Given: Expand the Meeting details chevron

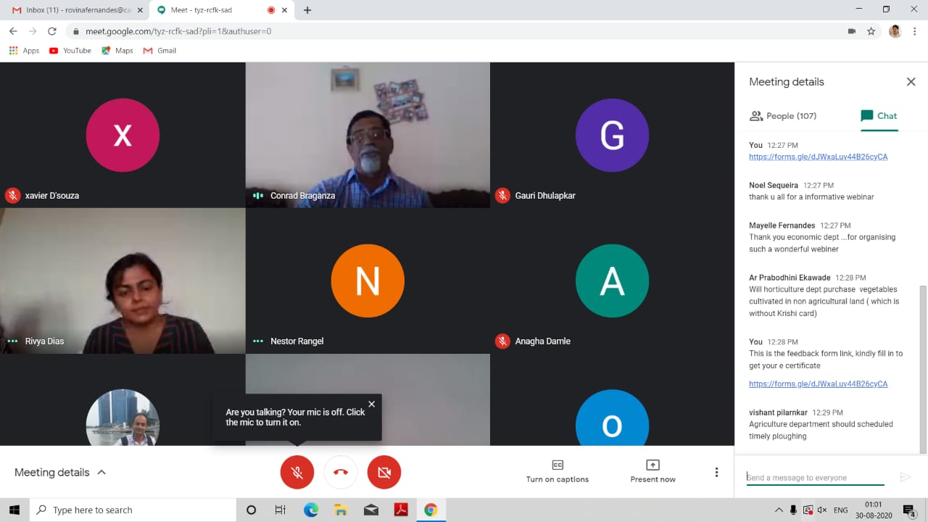Looking at the screenshot, I should (101, 472).
